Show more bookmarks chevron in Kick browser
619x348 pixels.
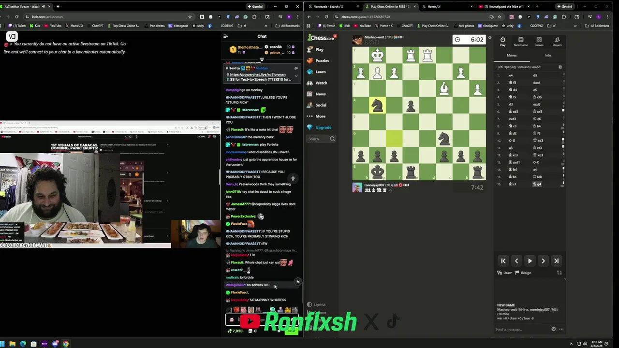coord(265,26)
